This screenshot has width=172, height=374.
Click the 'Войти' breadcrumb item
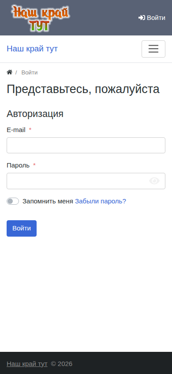30,73
